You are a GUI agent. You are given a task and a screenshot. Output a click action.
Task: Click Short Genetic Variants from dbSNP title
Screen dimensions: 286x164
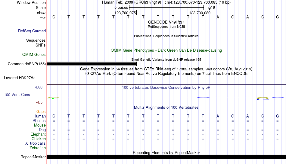click(x=166, y=60)
